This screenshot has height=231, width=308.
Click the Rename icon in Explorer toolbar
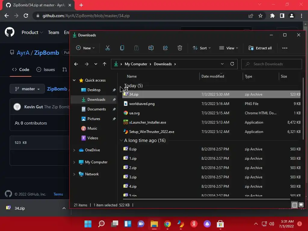(151, 48)
